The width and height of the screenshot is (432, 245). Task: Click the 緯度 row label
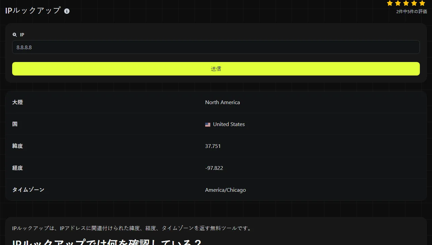coord(18,146)
